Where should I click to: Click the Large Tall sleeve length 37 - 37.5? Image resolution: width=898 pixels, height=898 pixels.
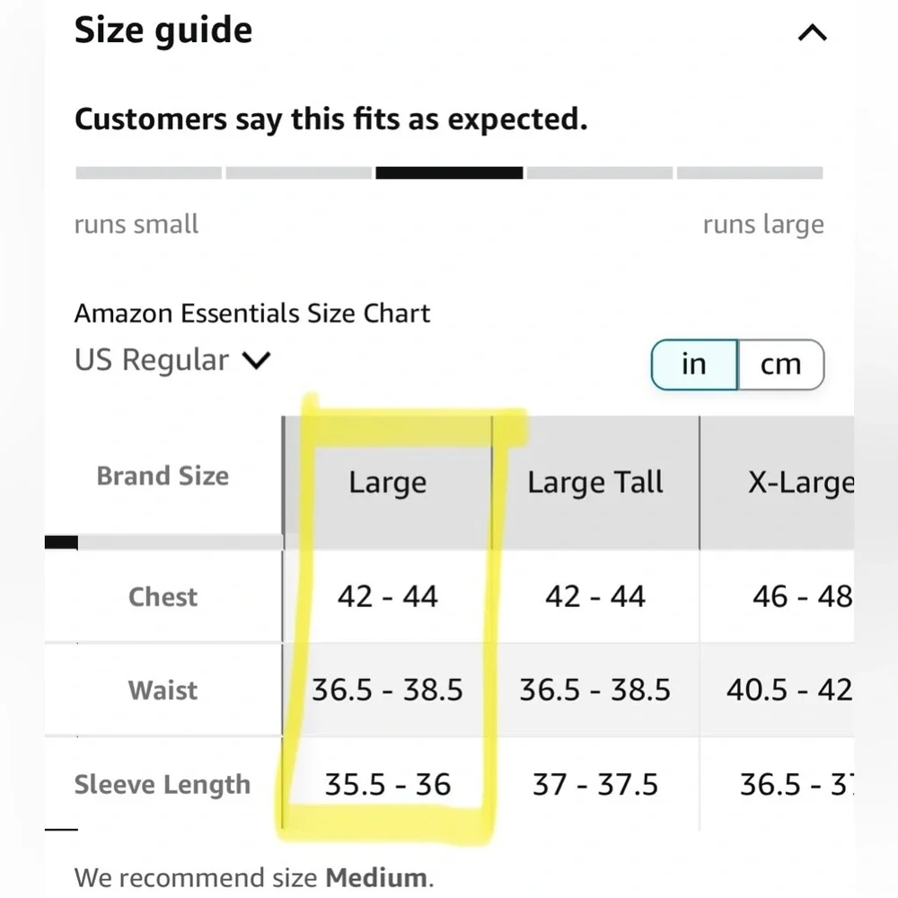tap(595, 784)
